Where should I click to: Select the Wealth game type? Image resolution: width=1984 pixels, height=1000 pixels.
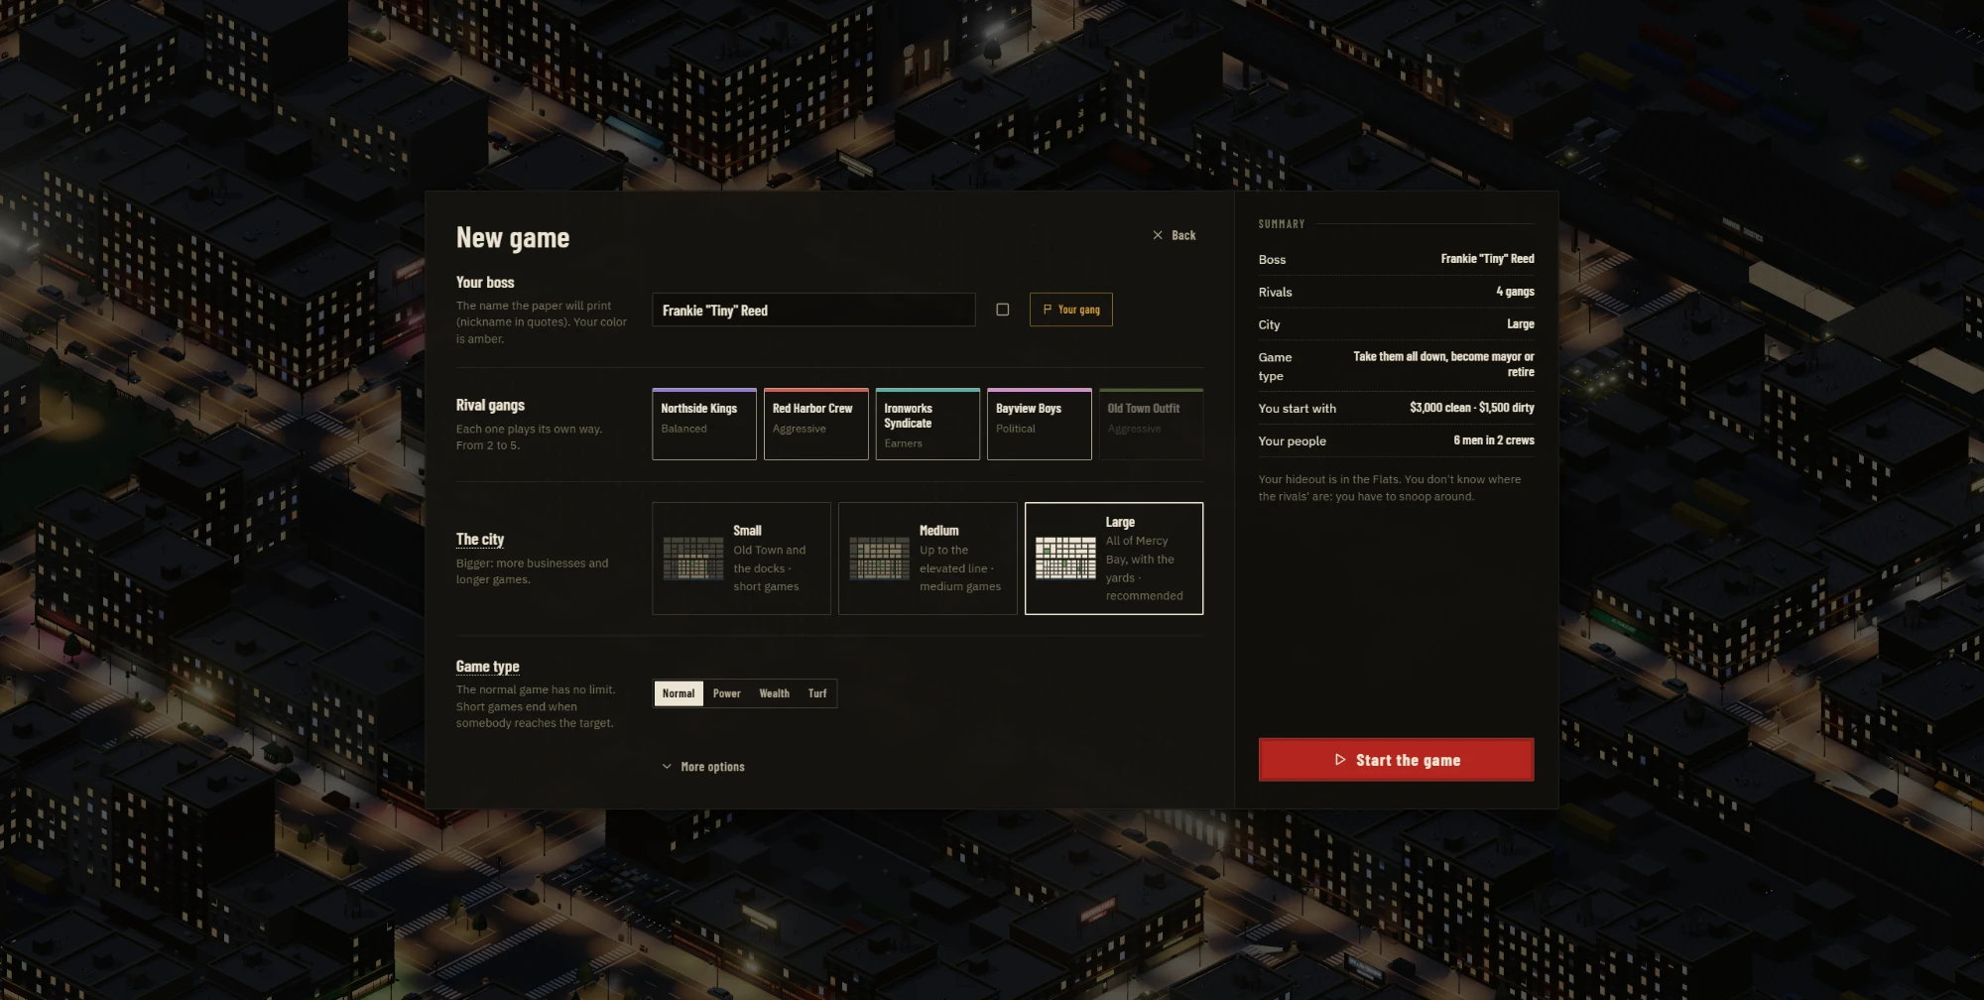tap(775, 693)
